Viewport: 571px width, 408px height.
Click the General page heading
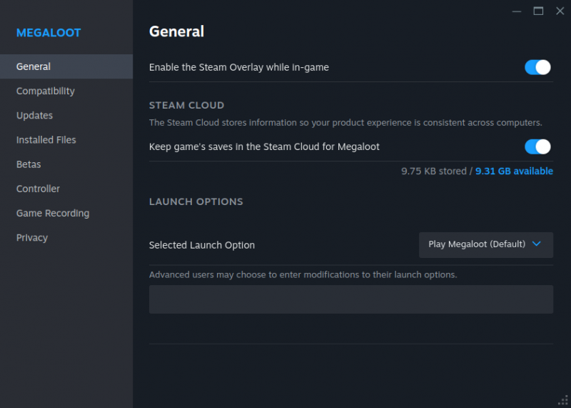[176, 31]
